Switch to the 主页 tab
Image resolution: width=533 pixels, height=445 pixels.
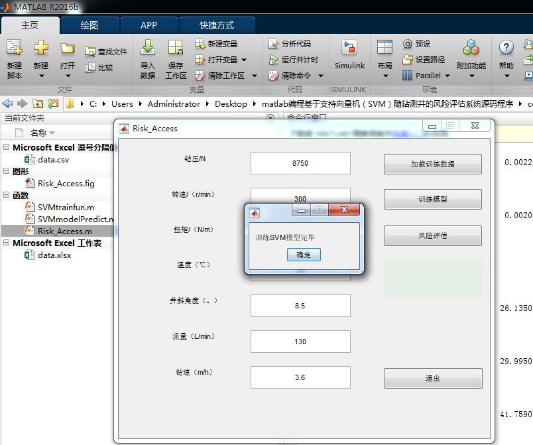point(30,25)
